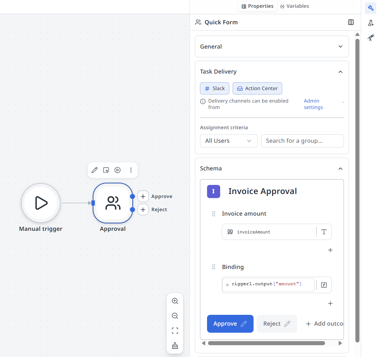Open Admin settings link
The image size is (379, 357).
313,104
